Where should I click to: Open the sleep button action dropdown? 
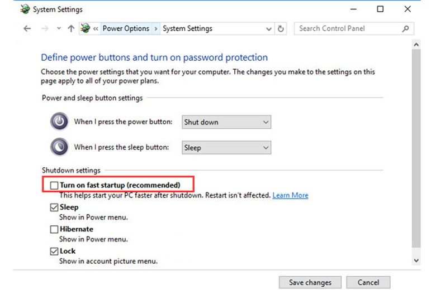click(x=226, y=148)
